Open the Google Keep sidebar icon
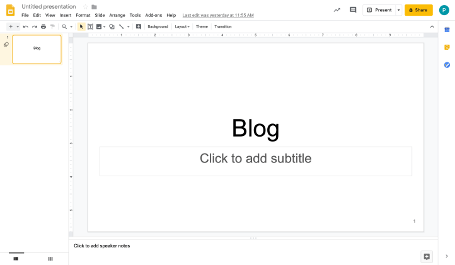Viewport: 455px width, 265px height. click(x=447, y=47)
